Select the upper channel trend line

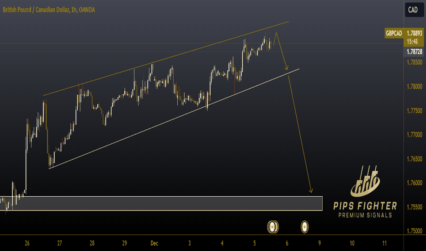click(x=166, y=58)
